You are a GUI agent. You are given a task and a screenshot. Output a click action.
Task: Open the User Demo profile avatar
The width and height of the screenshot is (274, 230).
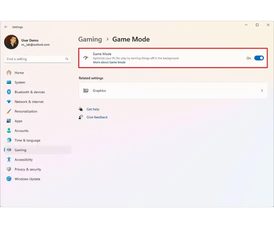click(11, 42)
